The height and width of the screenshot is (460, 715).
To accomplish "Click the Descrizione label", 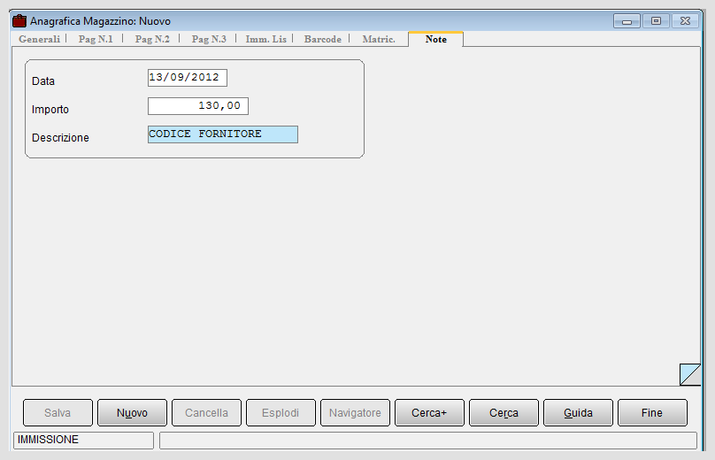I will pyautogui.click(x=60, y=138).
